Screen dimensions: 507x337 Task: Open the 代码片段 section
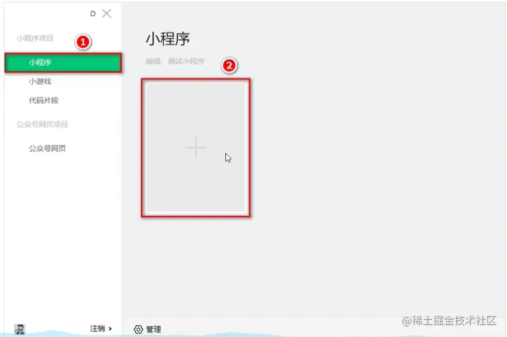[44, 100]
